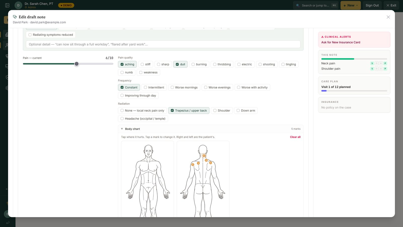403x227 pixels.
Task: Click the P badge on the Shoulder pain row
Action: (x=385, y=69)
